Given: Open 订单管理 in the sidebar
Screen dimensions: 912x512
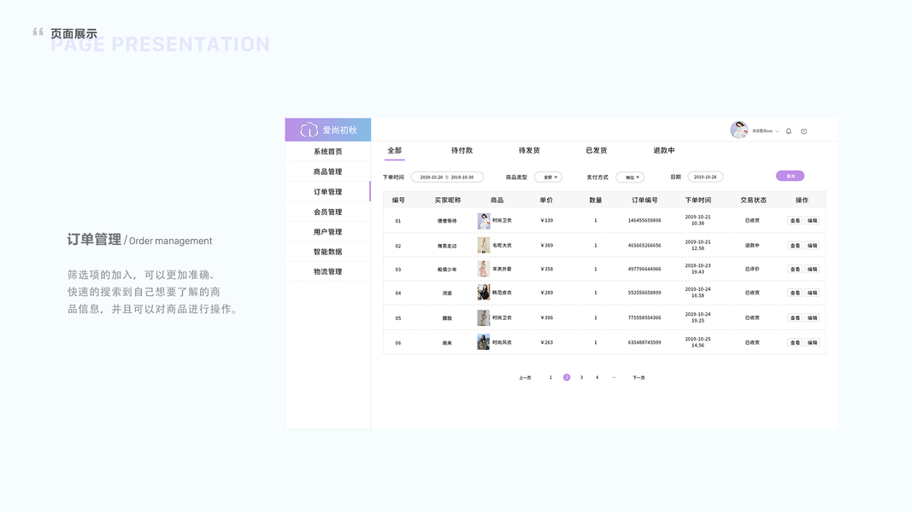Looking at the screenshot, I should 328,191.
